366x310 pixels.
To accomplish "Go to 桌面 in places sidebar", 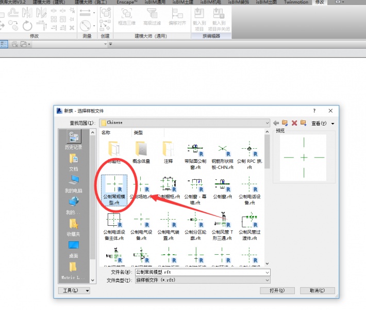I will coord(74,248).
